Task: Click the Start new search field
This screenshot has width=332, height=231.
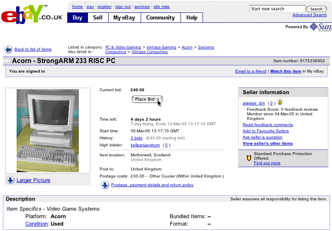Action: point(277,9)
